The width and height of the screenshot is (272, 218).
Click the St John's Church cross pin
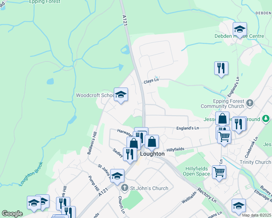pos(125,188)
